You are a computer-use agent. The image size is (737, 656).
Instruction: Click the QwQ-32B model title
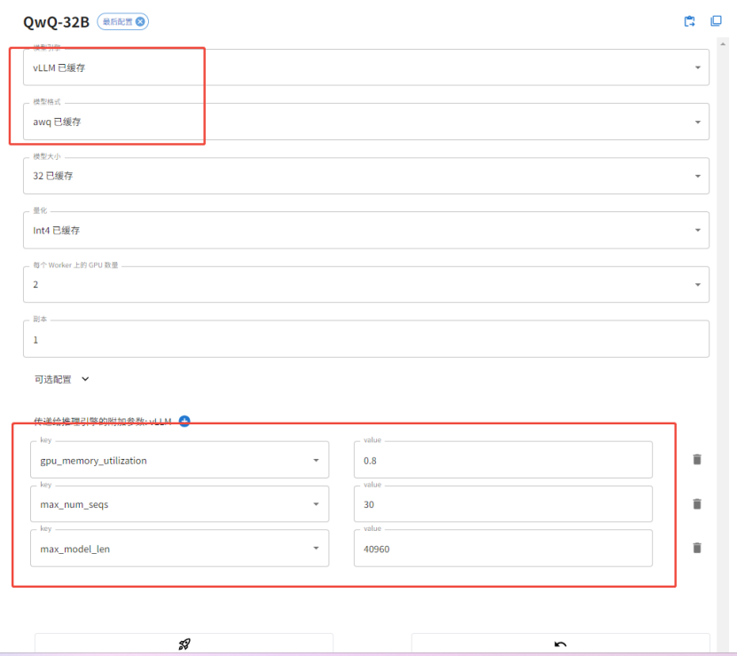tap(56, 22)
